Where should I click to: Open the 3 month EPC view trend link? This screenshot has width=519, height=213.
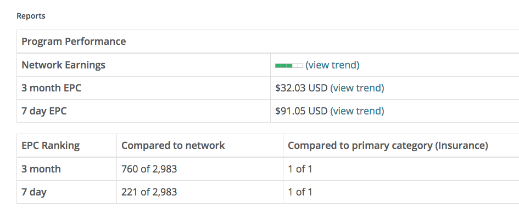[x=357, y=88]
